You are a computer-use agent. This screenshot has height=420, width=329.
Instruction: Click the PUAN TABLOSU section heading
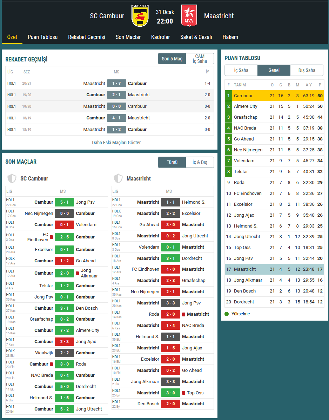pos(242,58)
